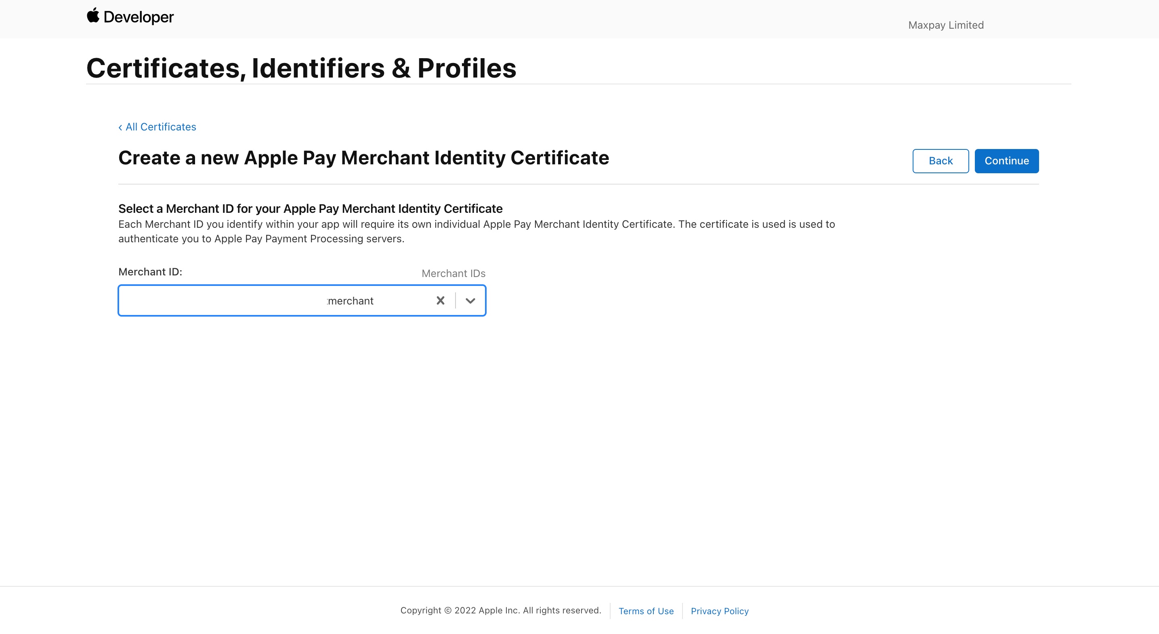Click the Apple logo in the header
Viewport: 1159px width, 634px height.
94,17
